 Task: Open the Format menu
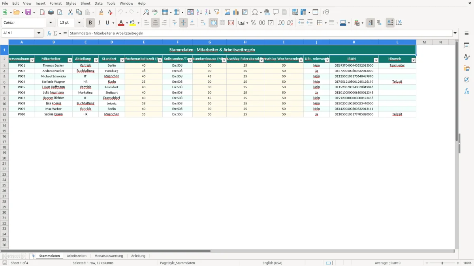click(x=55, y=3)
